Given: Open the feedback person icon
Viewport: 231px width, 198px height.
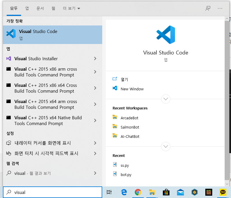Looking at the screenshot, I should coord(208,8).
